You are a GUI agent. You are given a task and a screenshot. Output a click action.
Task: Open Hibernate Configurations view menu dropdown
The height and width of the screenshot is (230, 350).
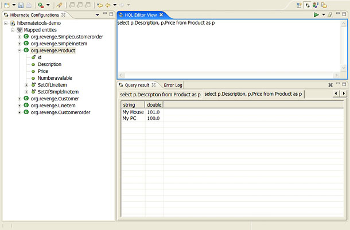(x=96, y=14)
